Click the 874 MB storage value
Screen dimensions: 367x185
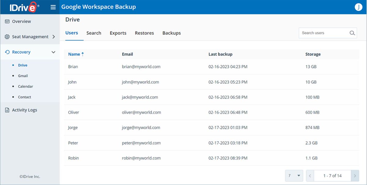312,128
